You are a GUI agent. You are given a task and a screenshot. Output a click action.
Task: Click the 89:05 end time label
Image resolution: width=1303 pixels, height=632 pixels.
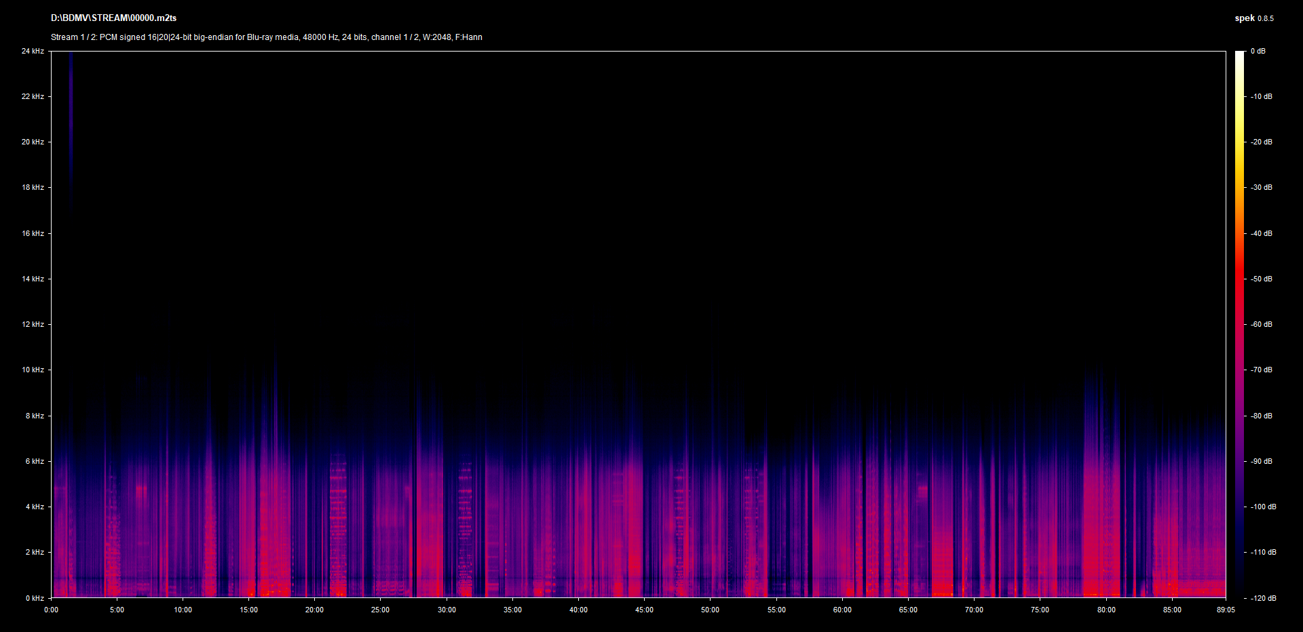[1226, 610]
